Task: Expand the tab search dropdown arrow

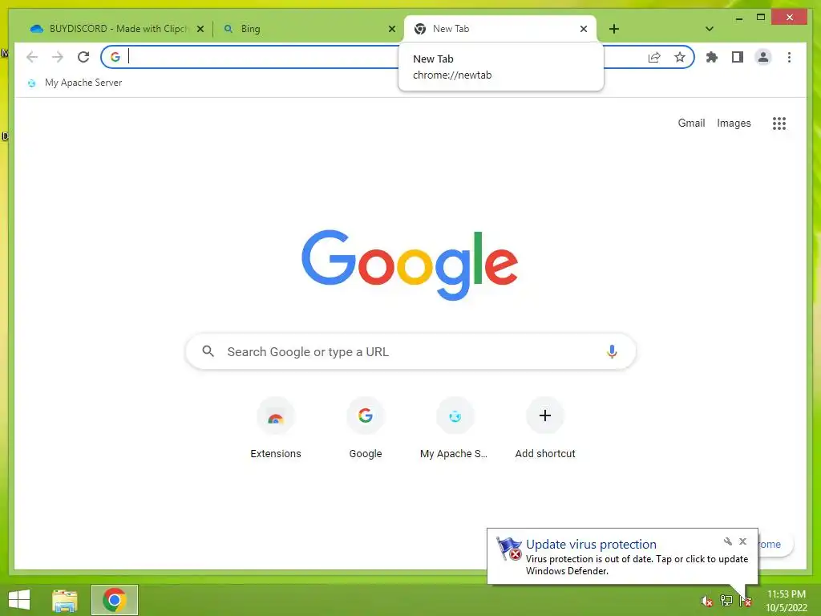Action: click(710, 29)
